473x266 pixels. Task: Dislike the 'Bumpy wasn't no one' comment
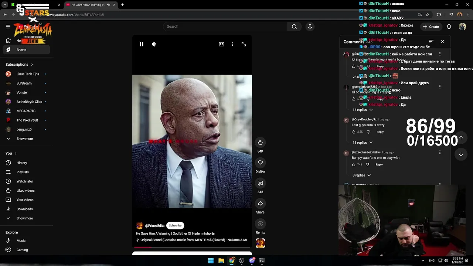367,165
